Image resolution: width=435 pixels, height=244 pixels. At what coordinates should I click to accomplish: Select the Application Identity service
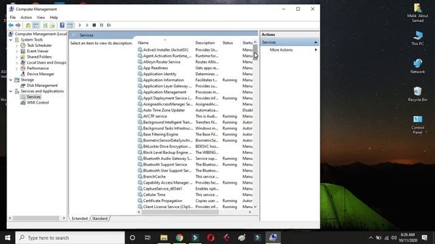tap(160, 74)
